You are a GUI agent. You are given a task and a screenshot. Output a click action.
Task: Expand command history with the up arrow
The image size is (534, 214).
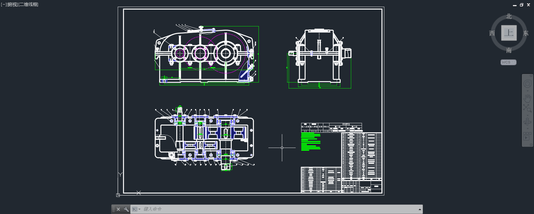coord(420,209)
